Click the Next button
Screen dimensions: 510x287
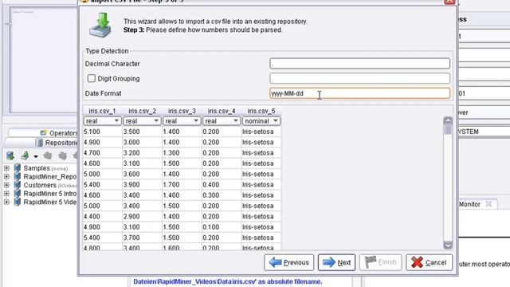click(x=336, y=262)
